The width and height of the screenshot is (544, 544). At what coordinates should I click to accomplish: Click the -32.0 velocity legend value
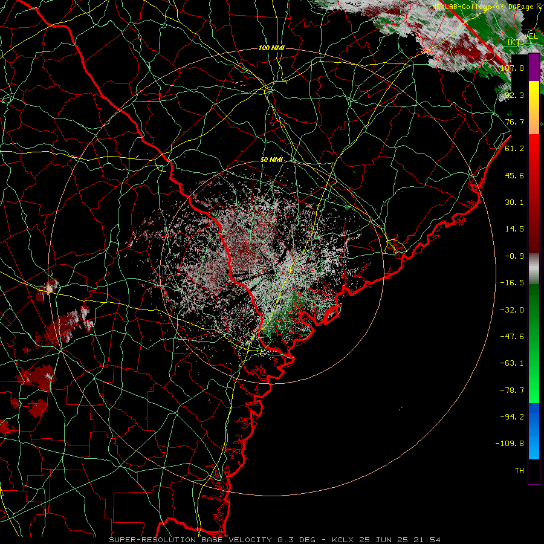(512, 310)
